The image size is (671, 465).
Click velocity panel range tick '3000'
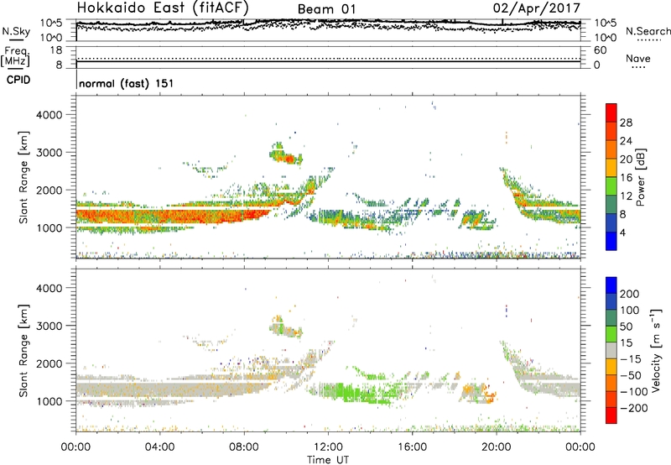tap(49, 326)
